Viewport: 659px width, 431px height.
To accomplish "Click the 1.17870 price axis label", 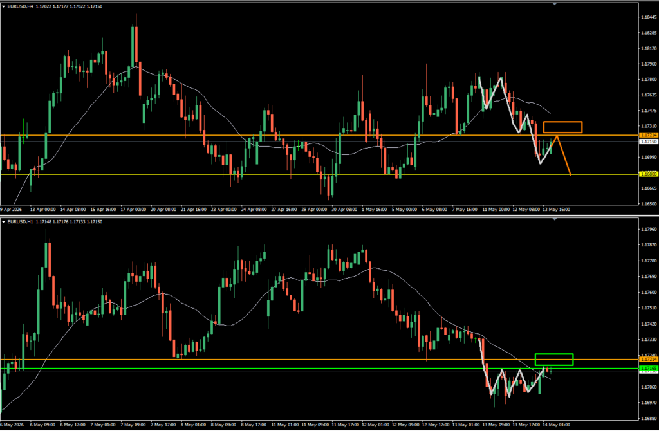I will click(649, 245).
